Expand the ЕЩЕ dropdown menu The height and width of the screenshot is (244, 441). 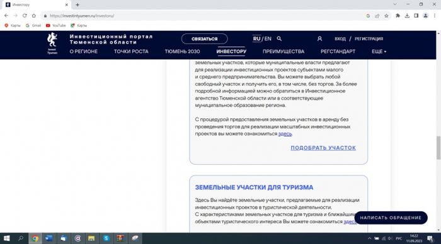coord(379,52)
